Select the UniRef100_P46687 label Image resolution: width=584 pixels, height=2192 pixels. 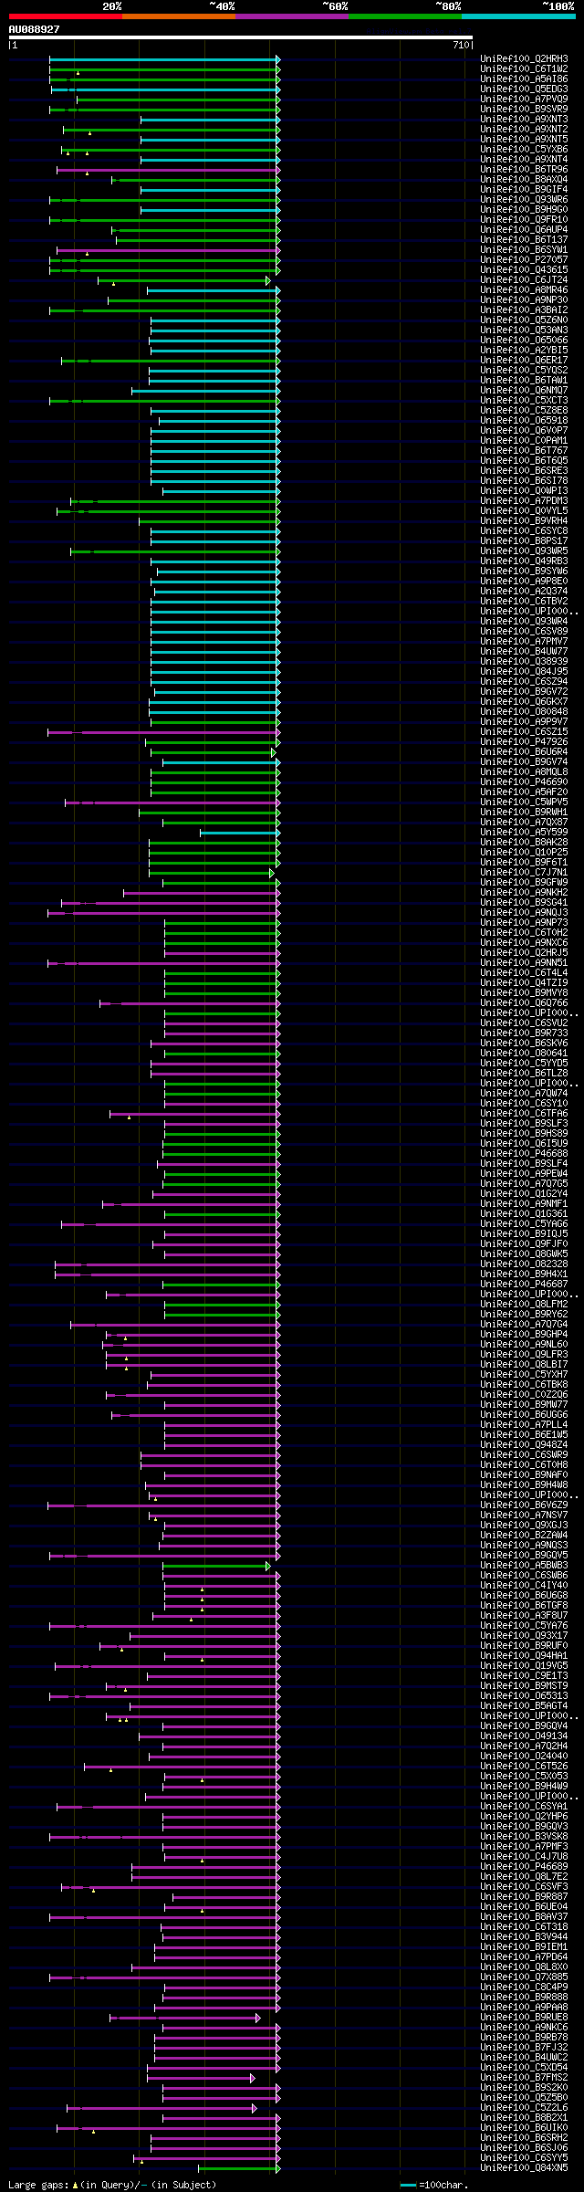[524, 1285]
